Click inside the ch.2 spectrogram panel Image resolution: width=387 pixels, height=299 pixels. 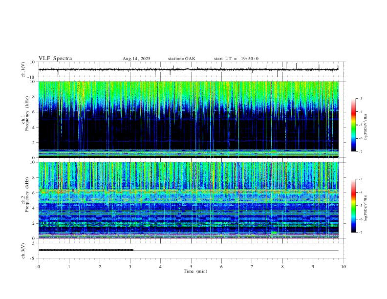(x=188, y=200)
